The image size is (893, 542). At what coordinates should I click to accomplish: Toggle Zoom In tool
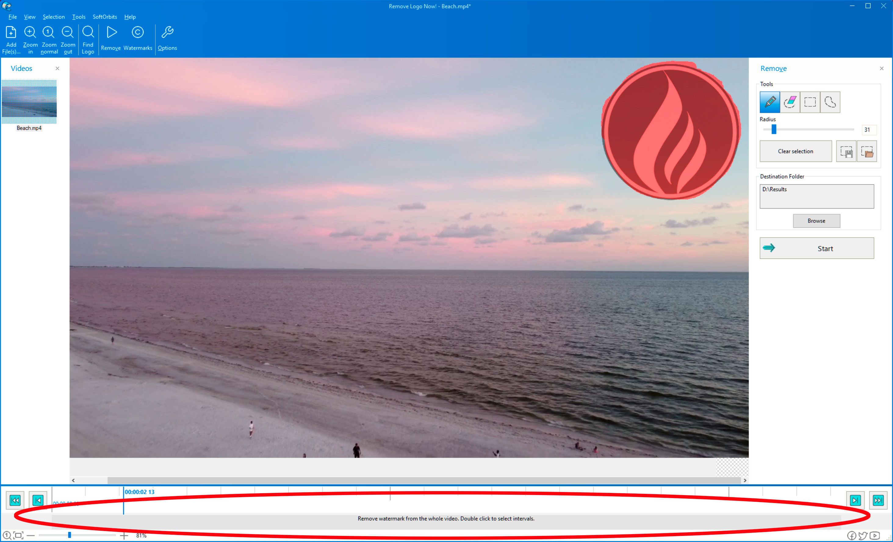pos(29,38)
